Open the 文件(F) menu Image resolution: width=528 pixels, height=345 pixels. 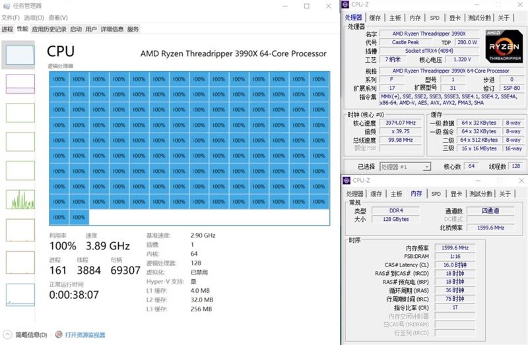11,18
